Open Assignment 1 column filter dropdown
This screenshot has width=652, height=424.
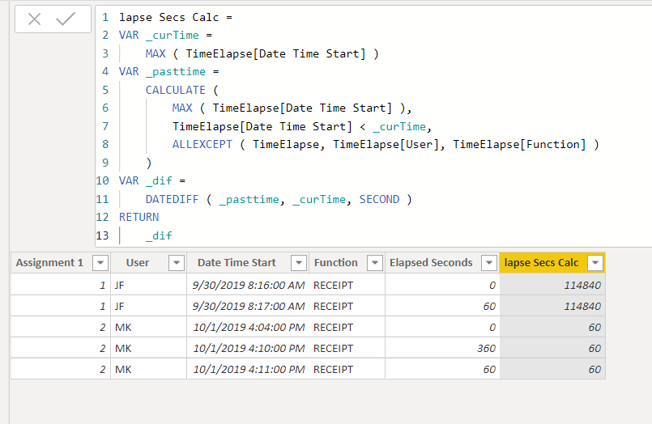[x=100, y=263]
